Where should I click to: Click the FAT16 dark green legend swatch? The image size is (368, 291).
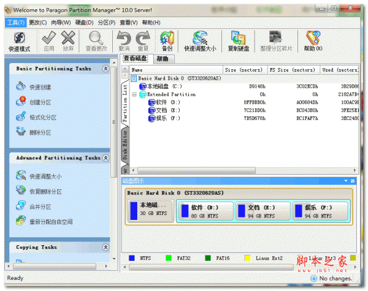(208, 258)
